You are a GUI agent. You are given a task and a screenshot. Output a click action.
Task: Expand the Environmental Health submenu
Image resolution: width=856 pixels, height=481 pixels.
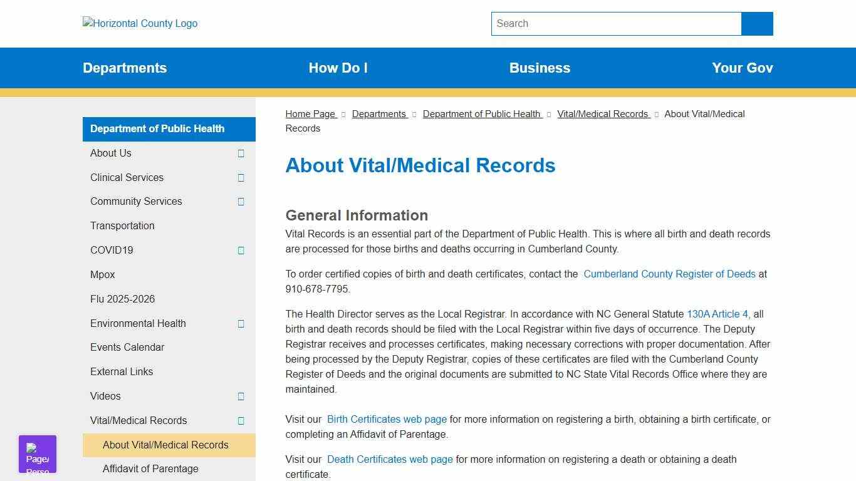coord(241,324)
